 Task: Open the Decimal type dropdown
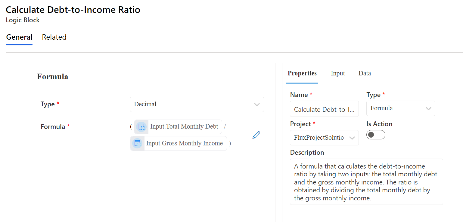(197, 105)
